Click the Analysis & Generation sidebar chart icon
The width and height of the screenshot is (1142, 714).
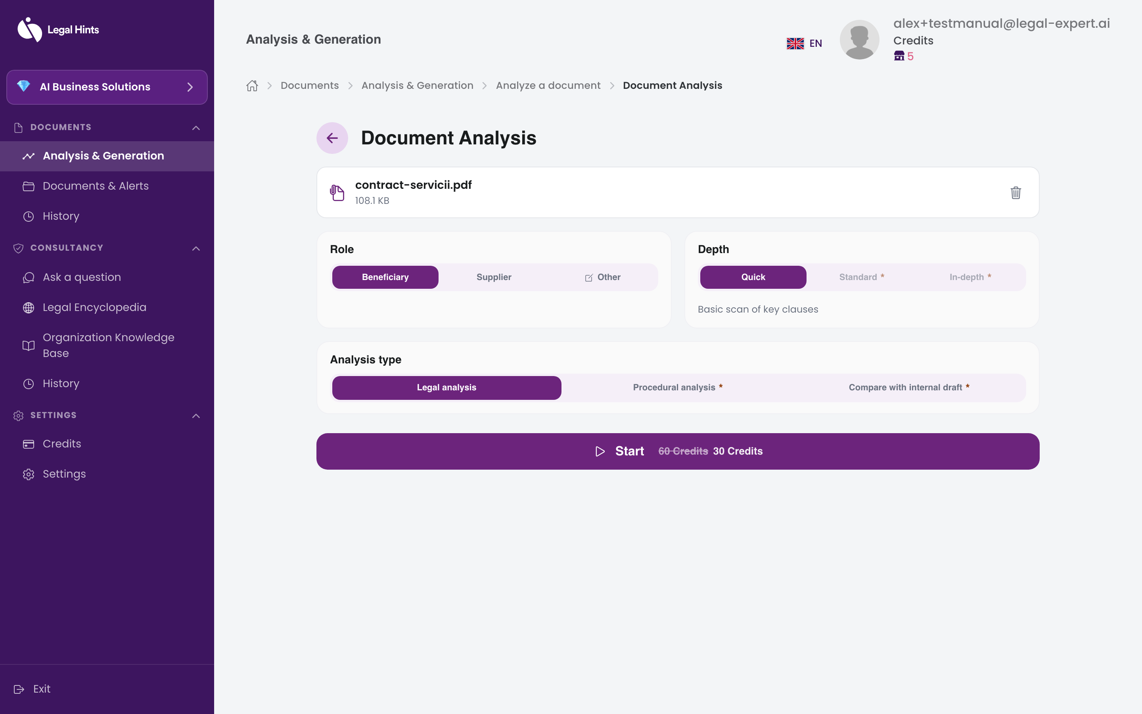click(x=29, y=156)
